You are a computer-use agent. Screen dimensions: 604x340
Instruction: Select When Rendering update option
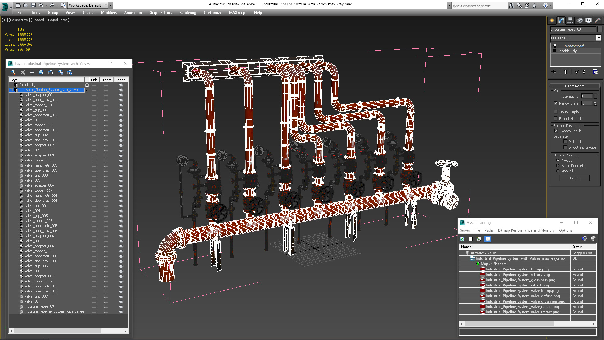[558, 166]
